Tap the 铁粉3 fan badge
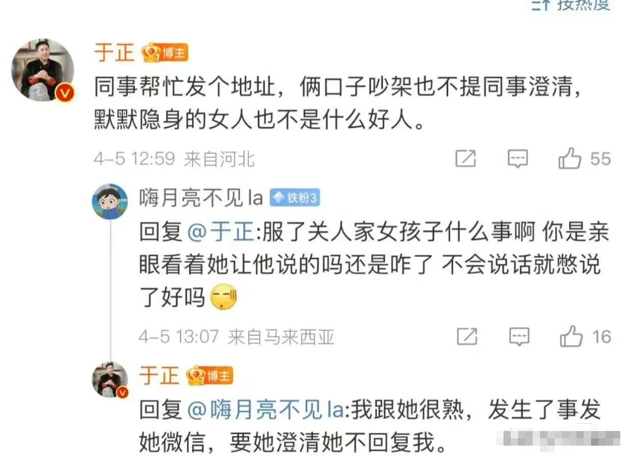 tap(294, 197)
